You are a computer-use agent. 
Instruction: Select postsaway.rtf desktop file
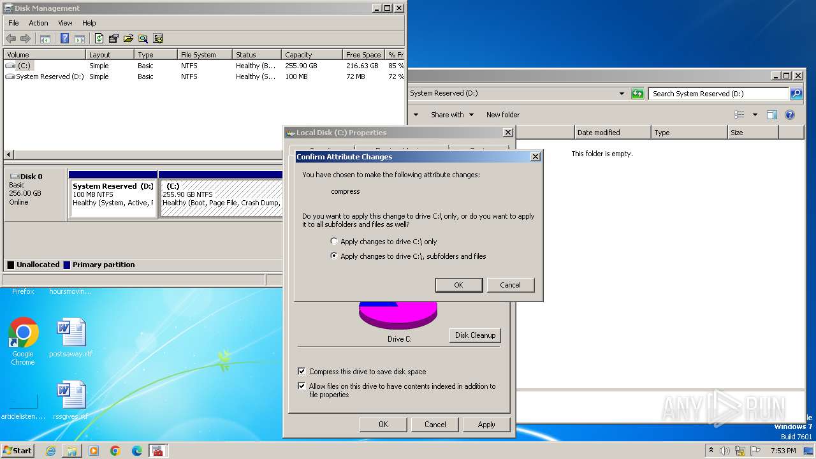click(71, 338)
